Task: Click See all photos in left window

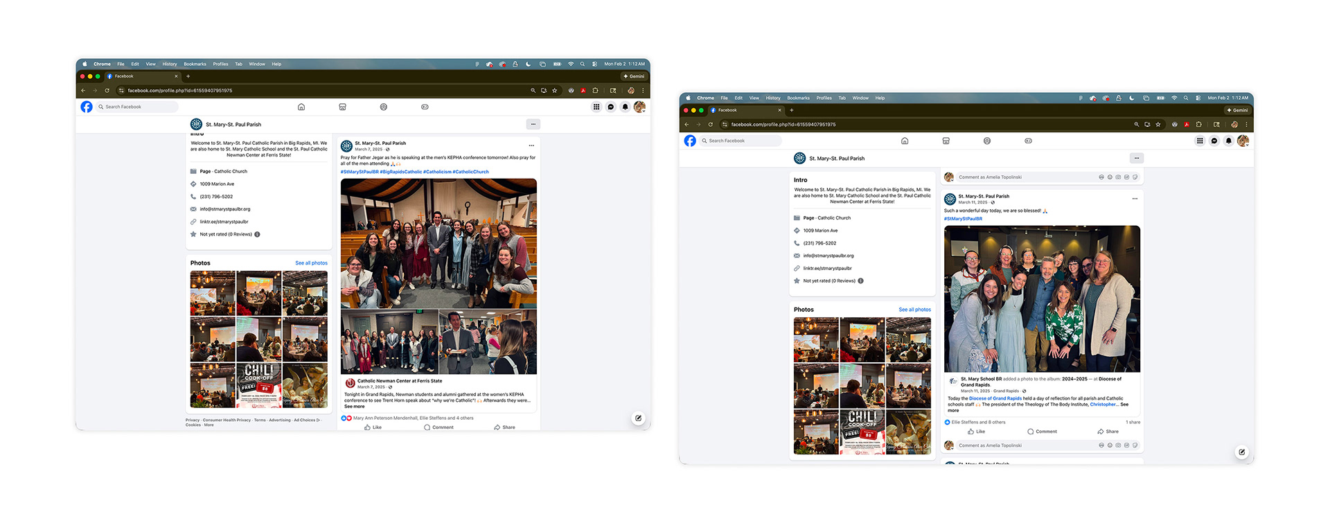Action: 311,263
